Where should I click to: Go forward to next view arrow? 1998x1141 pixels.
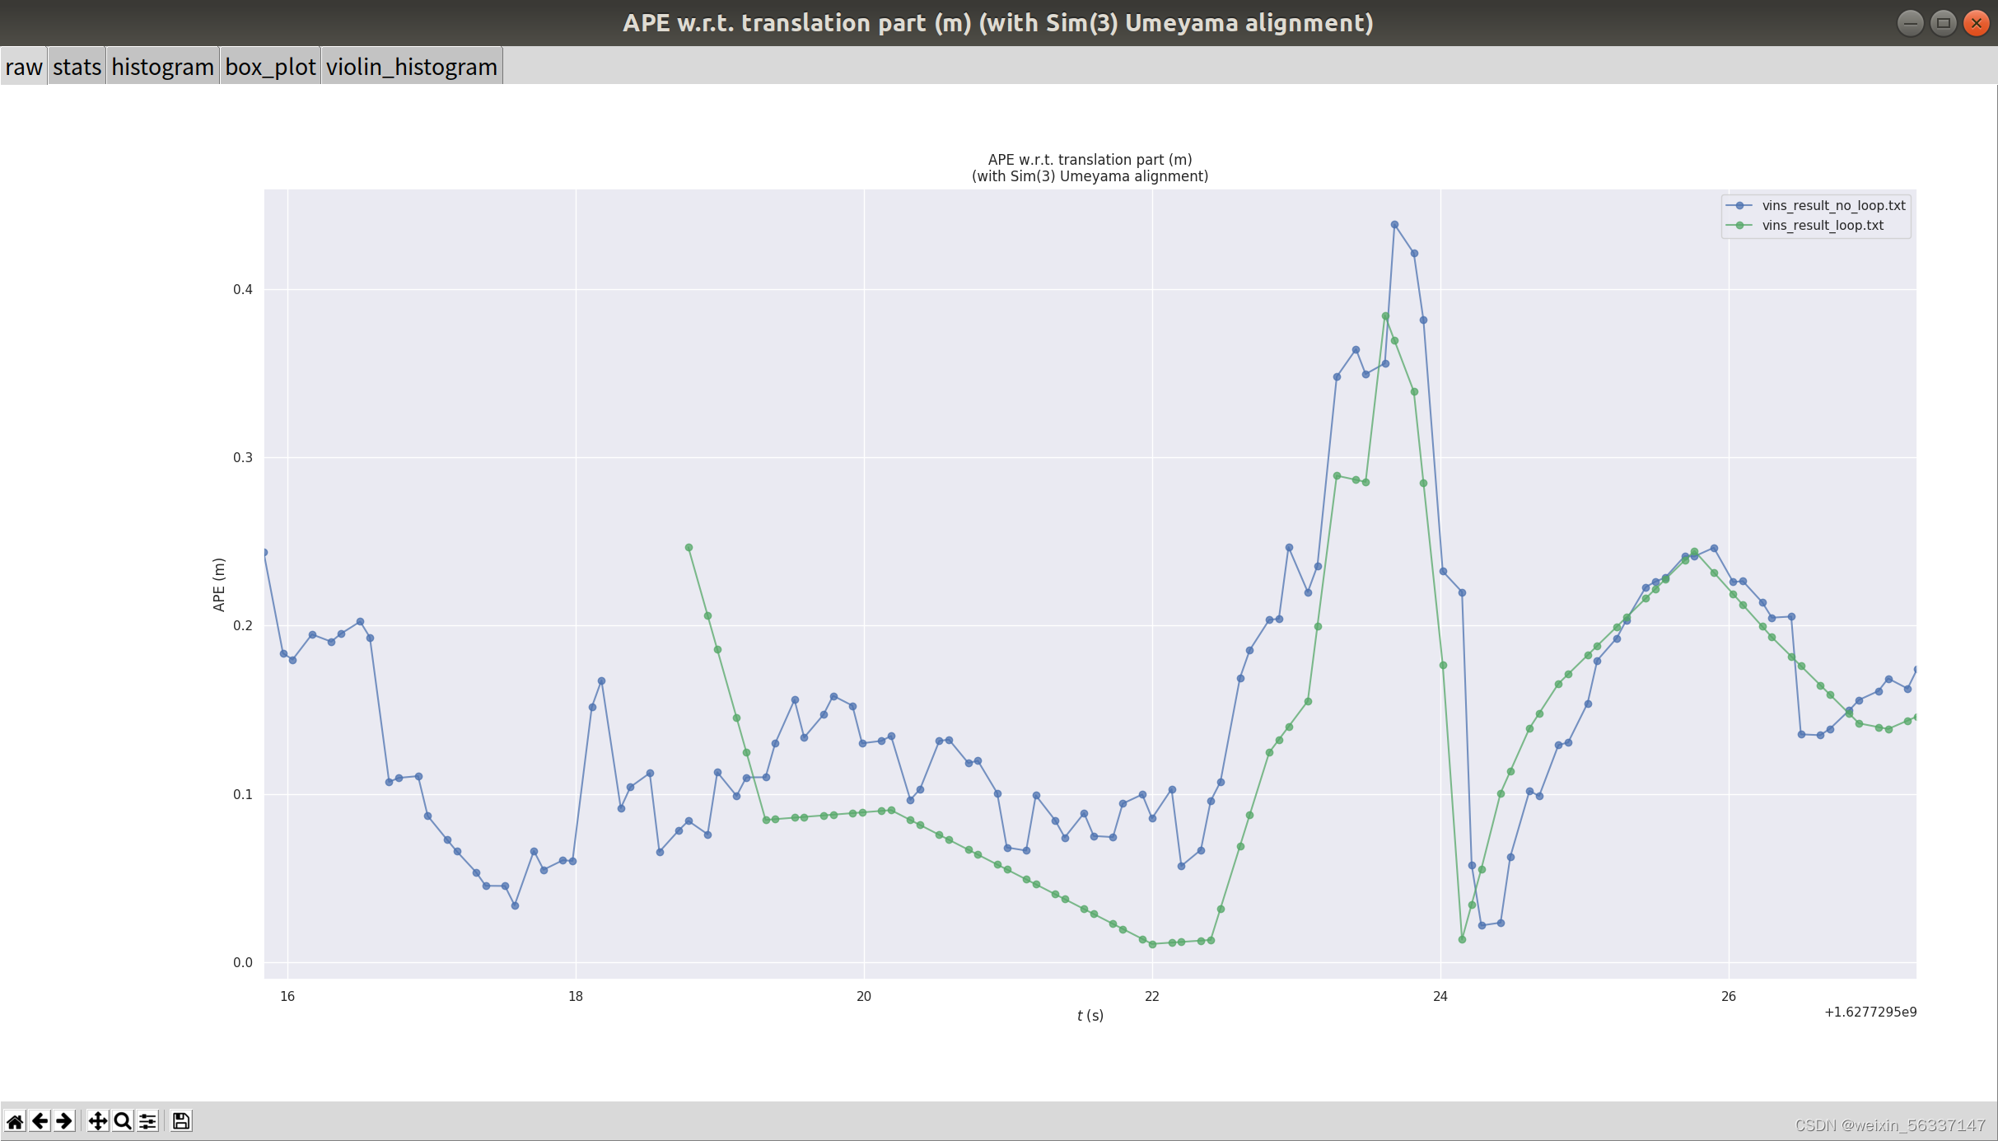pos(64,1121)
